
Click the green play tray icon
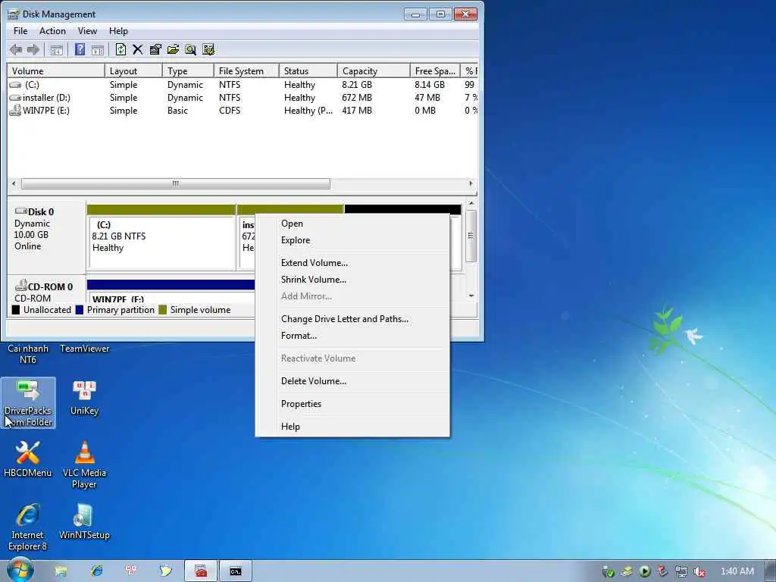click(645, 571)
